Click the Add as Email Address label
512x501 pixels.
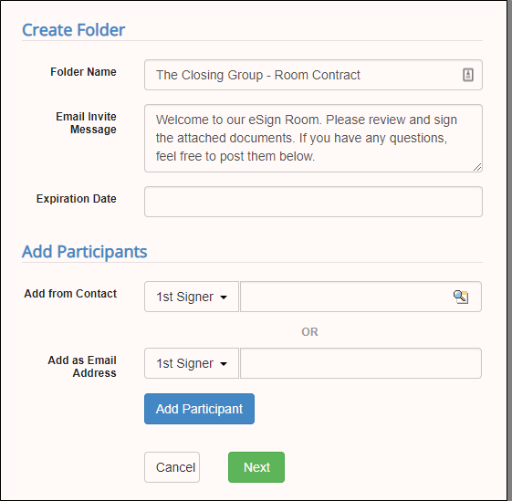coord(82,367)
